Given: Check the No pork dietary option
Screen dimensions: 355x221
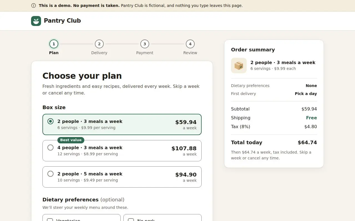Looking at the screenshot, I should tap(131, 220).
